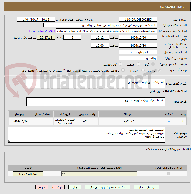Image resolution: width=191 pixels, height=194 pixels.
Task: Click the واحد شمارش column header
Action: (87, 114)
